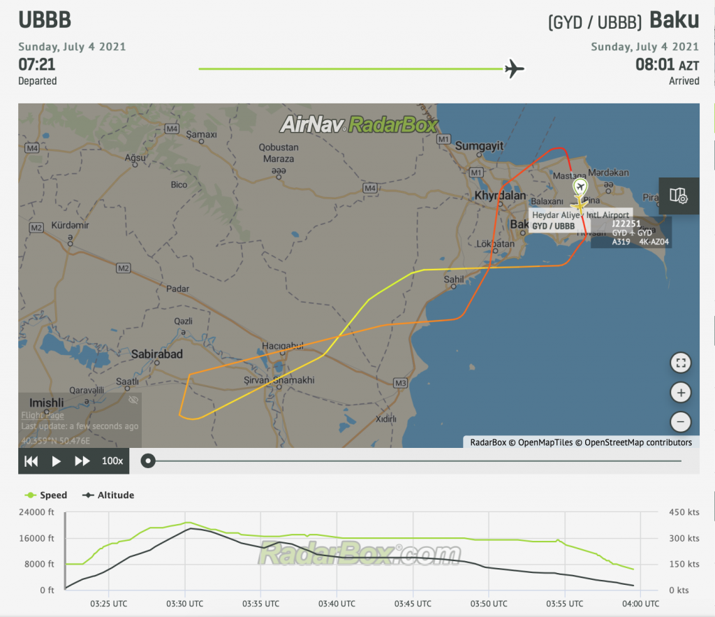The height and width of the screenshot is (617, 715).
Task: Zoom in on the map
Action: pos(680,393)
